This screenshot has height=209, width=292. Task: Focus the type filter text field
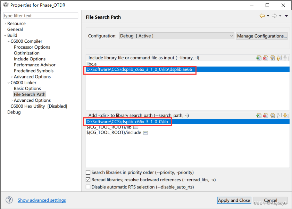[41, 16]
